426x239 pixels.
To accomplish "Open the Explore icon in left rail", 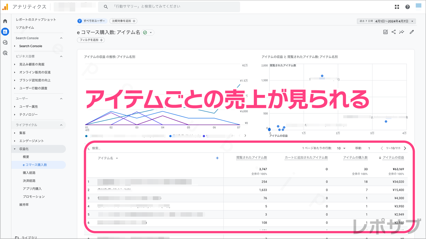I will coord(5,42).
